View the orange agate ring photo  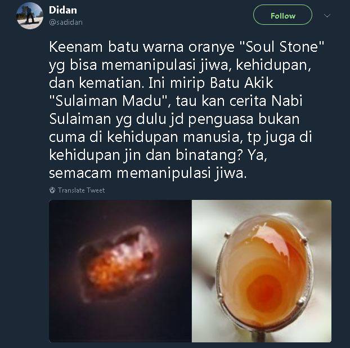point(262,271)
